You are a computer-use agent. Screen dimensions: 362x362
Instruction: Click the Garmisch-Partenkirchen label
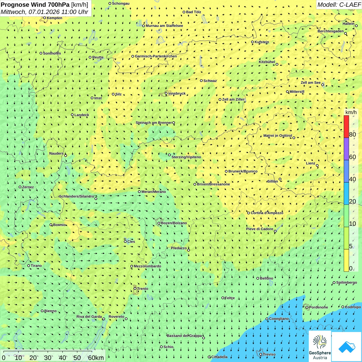[156, 56]
